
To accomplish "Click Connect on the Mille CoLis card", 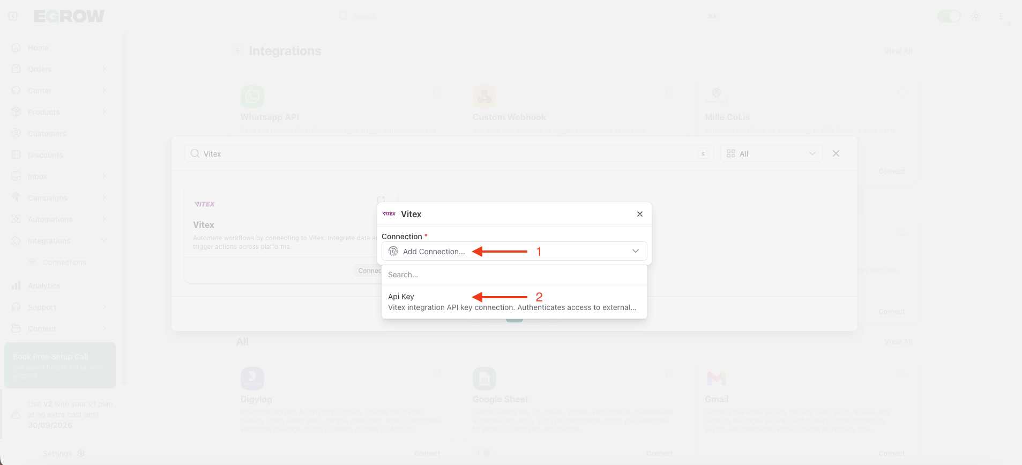I will (x=892, y=172).
